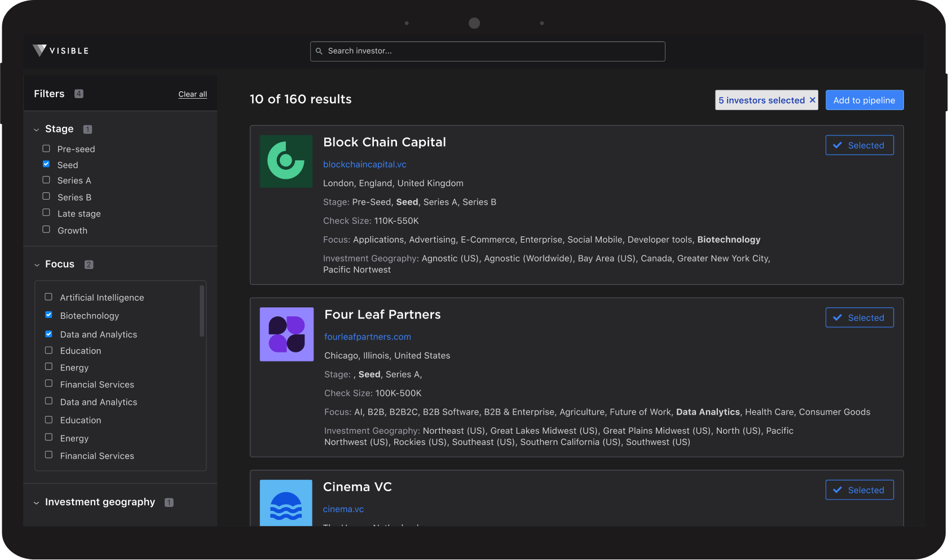Open the Four Leaf Partners title

382,315
